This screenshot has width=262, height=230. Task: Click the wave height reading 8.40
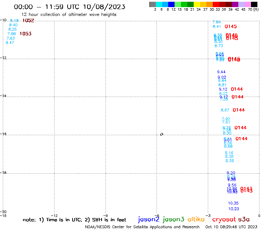[x=13, y=25]
